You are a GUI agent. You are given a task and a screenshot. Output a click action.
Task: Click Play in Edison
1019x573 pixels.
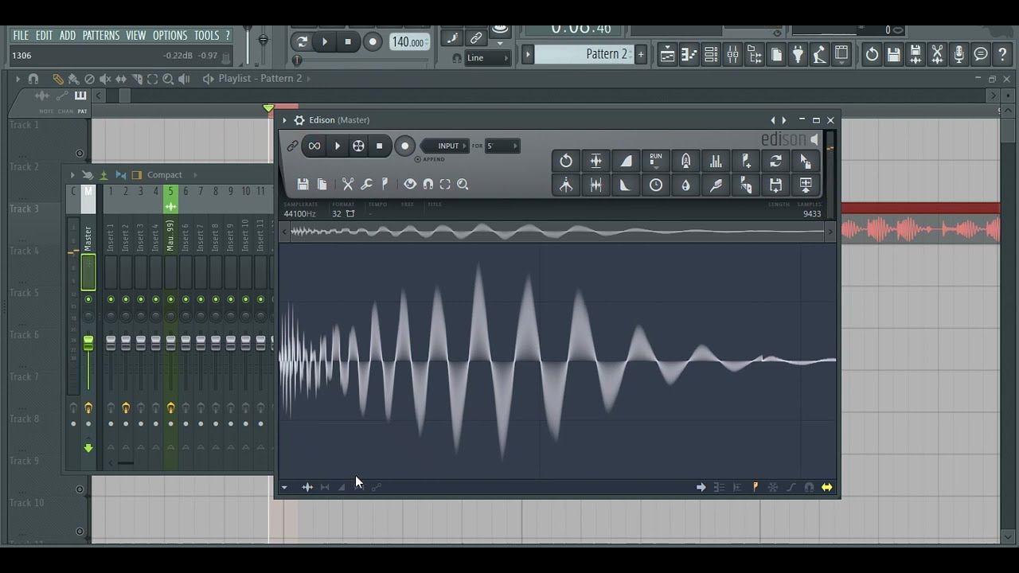click(x=337, y=146)
